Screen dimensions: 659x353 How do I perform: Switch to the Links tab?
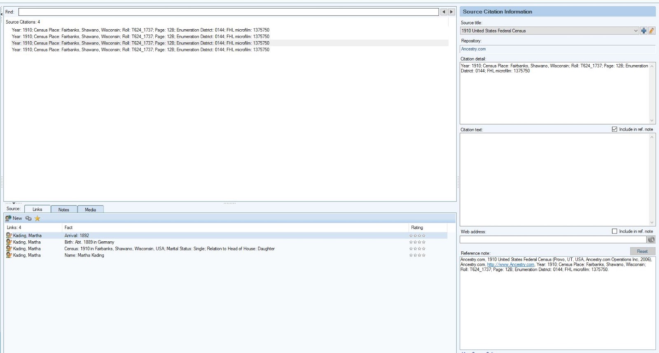(x=37, y=209)
